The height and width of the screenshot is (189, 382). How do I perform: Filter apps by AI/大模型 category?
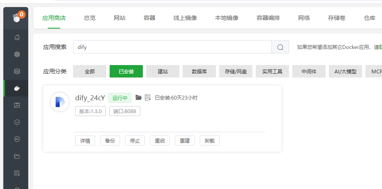pos(345,71)
